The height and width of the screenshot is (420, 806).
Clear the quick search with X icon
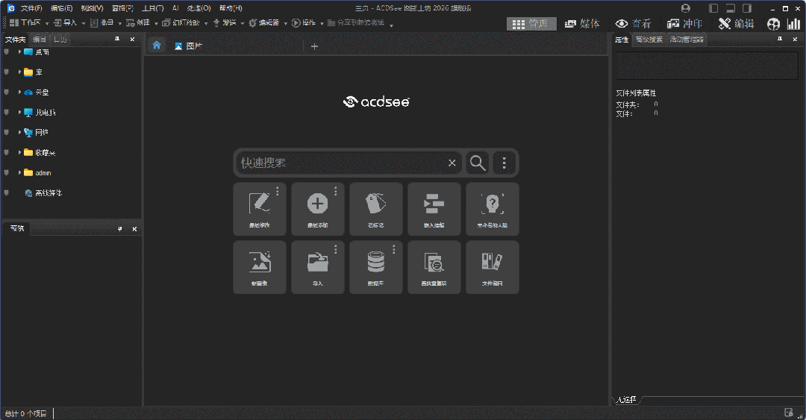coord(452,163)
